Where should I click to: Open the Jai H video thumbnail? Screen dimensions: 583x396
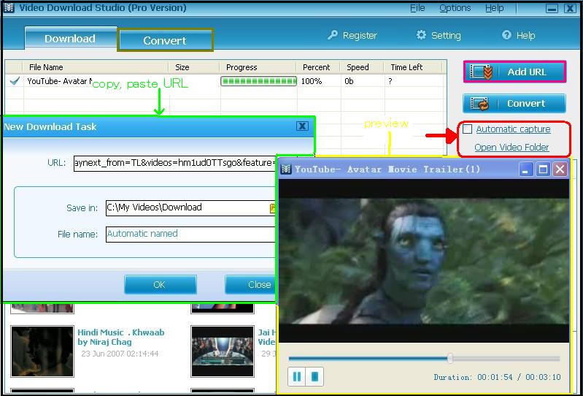[x=223, y=351]
